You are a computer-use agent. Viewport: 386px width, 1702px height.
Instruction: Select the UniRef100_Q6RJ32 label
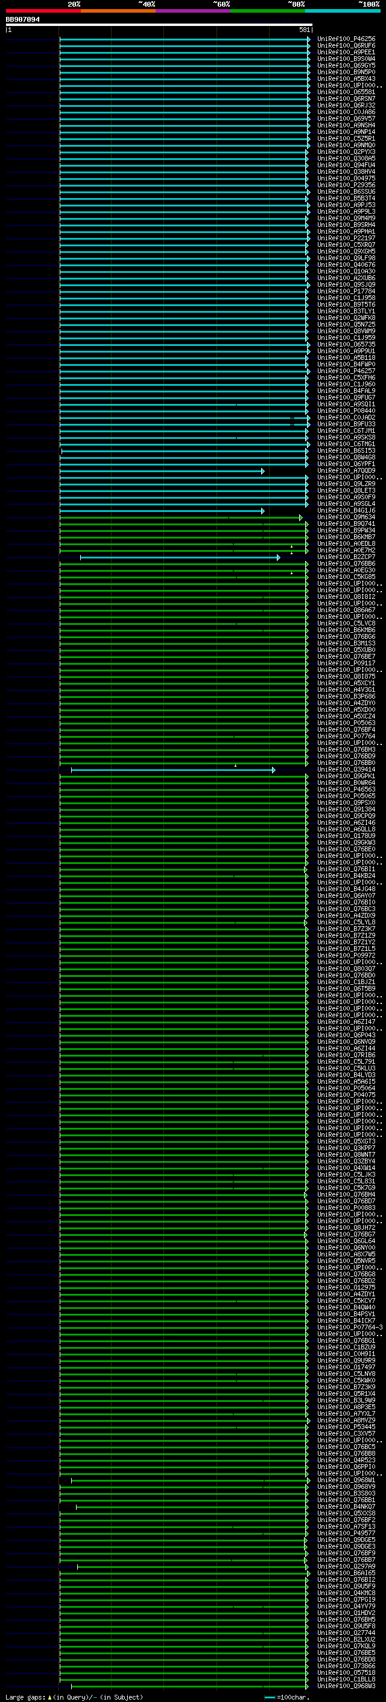tap(346, 106)
